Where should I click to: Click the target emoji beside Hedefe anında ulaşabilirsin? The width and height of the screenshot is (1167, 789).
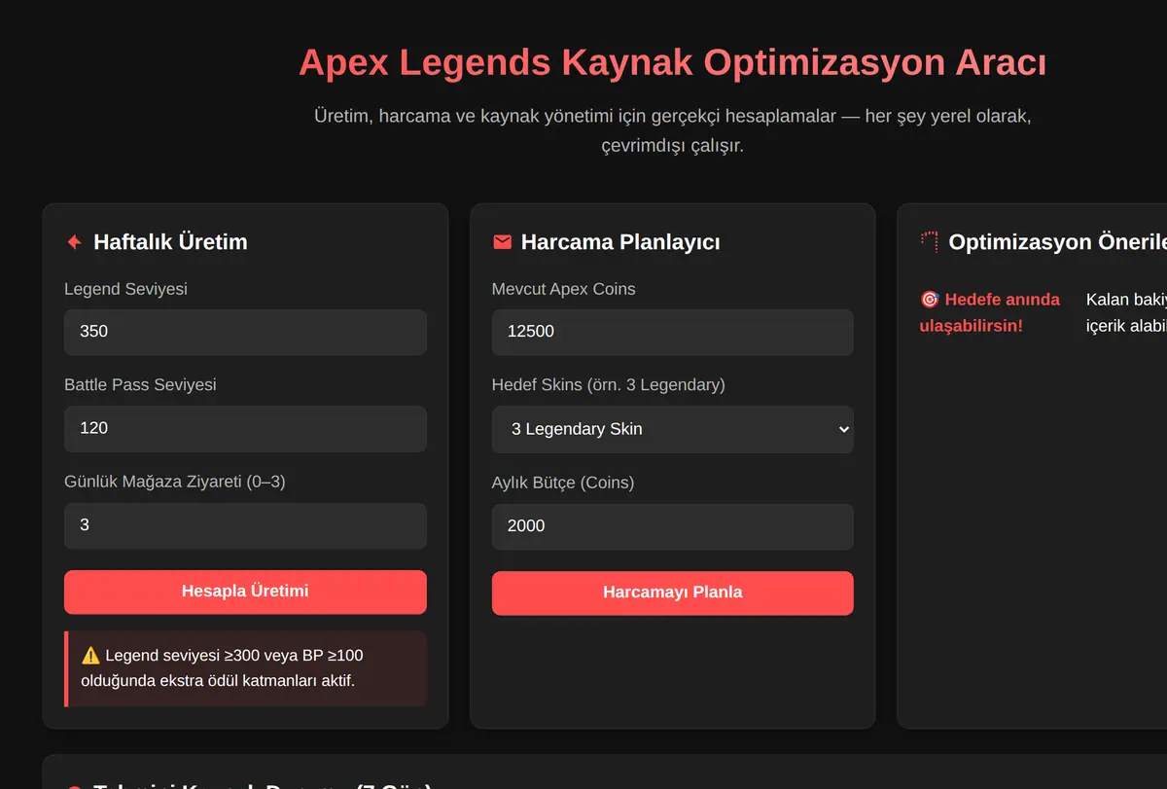929,300
